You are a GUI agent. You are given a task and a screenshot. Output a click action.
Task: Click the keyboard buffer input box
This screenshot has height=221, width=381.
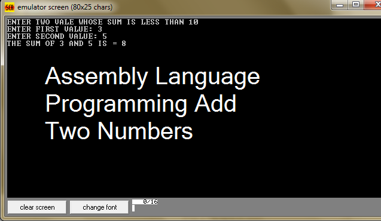(133, 208)
